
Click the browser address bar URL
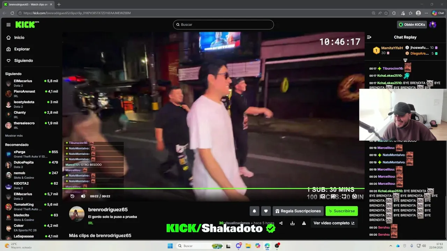coord(77,13)
